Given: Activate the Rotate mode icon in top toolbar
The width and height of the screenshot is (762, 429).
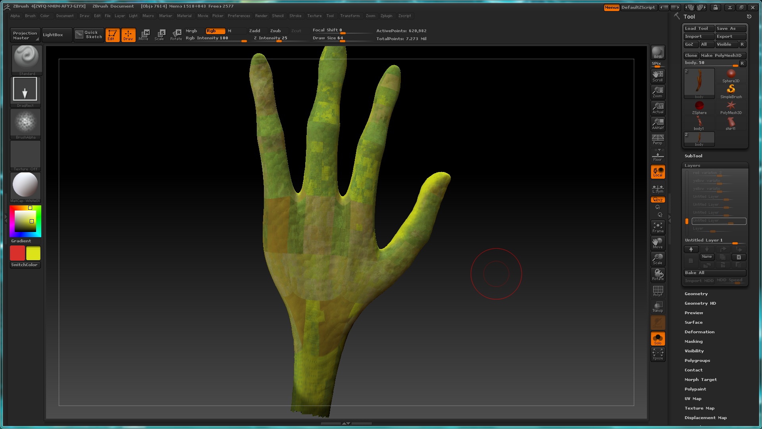Looking at the screenshot, I should tap(176, 35).
